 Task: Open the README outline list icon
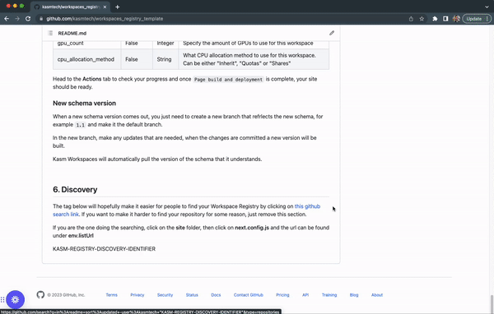click(x=50, y=33)
